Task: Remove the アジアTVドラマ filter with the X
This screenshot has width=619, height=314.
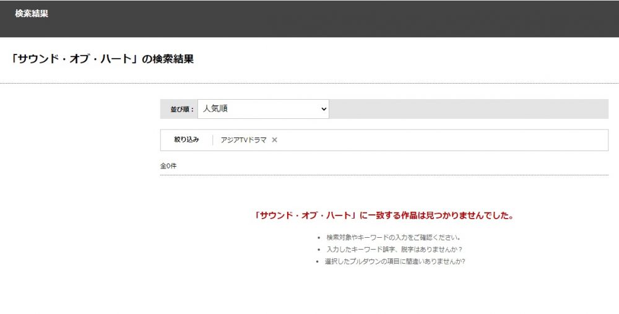Action: tap(274, 140)
